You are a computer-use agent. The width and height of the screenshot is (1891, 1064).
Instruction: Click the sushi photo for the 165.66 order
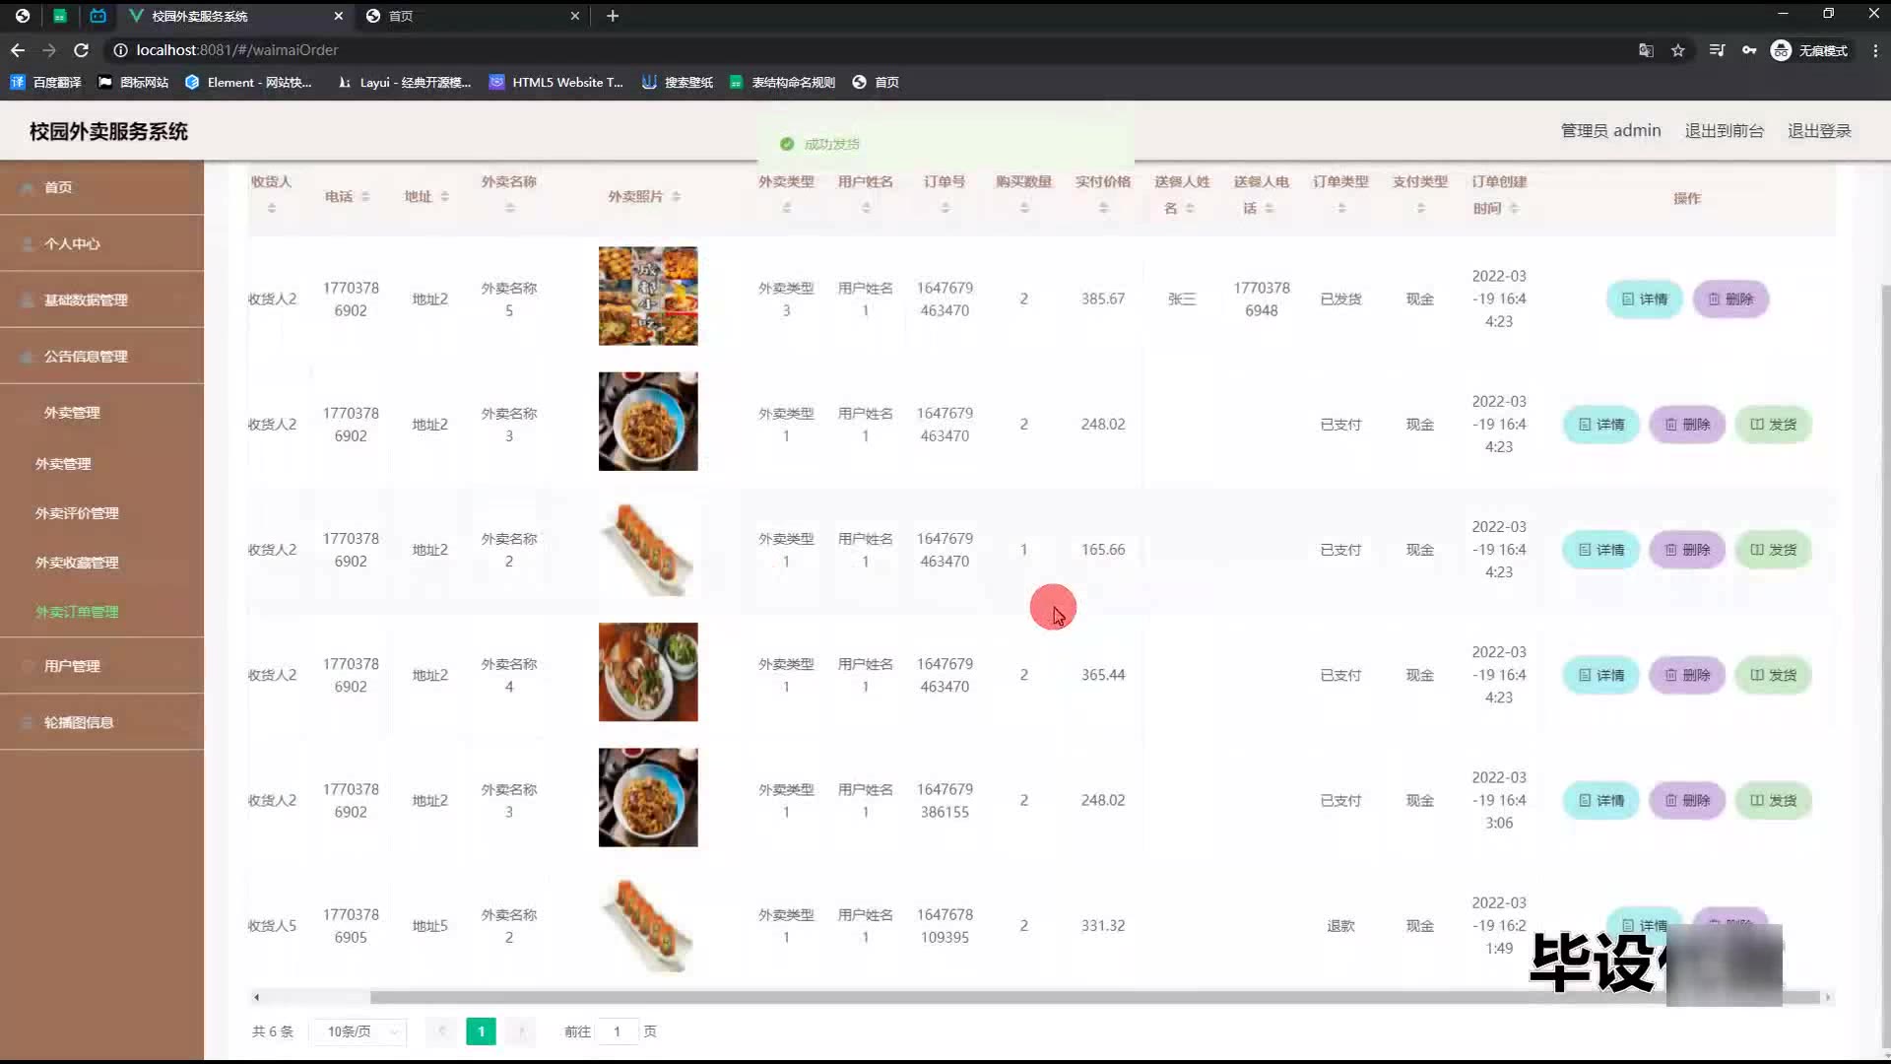(648, 547)
